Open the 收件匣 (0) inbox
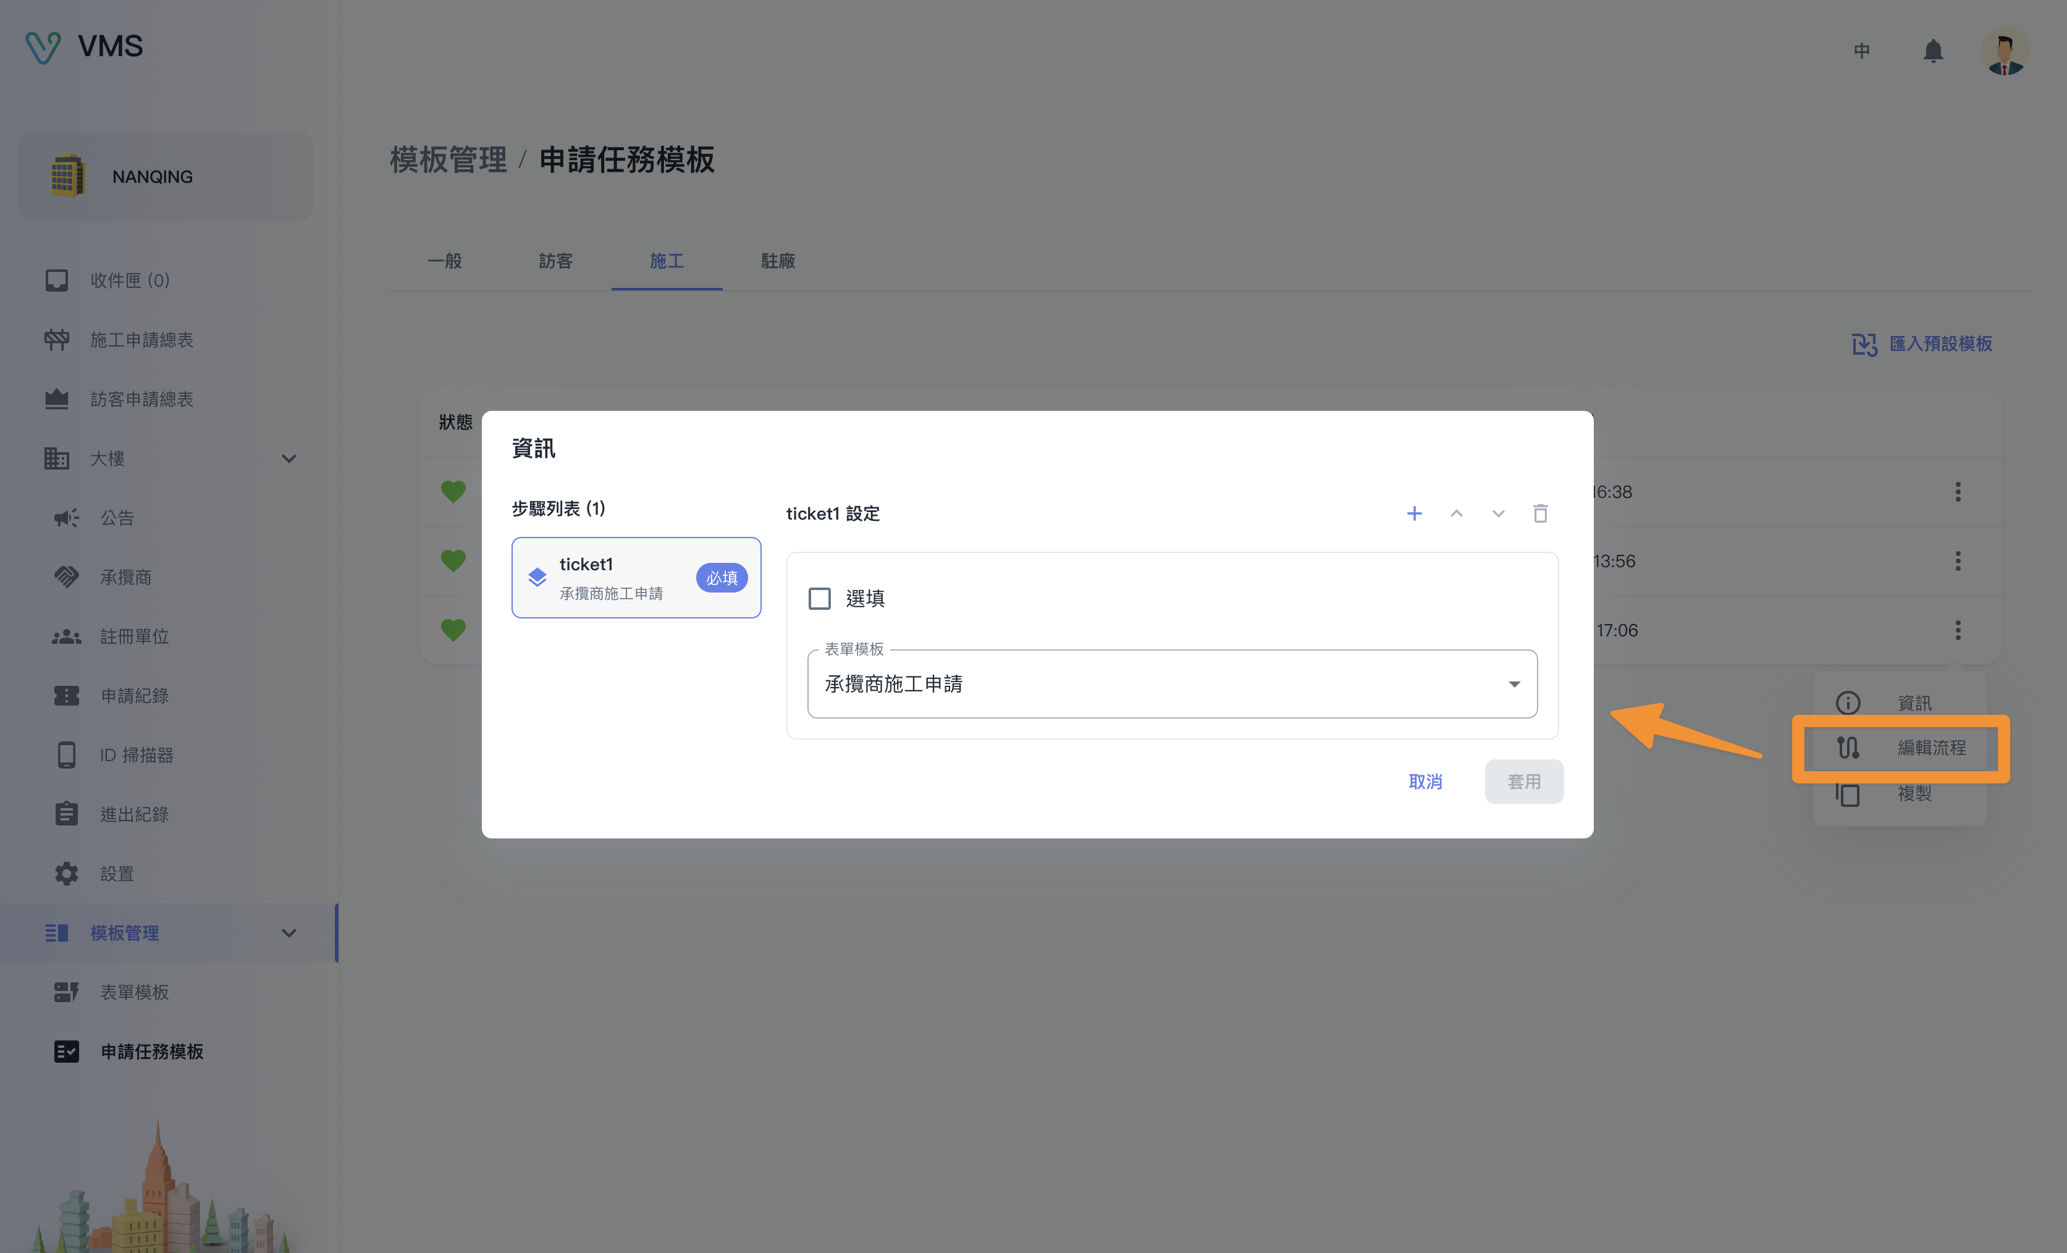The height and width of the screenshot is (1253, 2067). pos(168,281)
